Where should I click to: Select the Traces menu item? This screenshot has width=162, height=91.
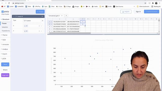[4, 24]
